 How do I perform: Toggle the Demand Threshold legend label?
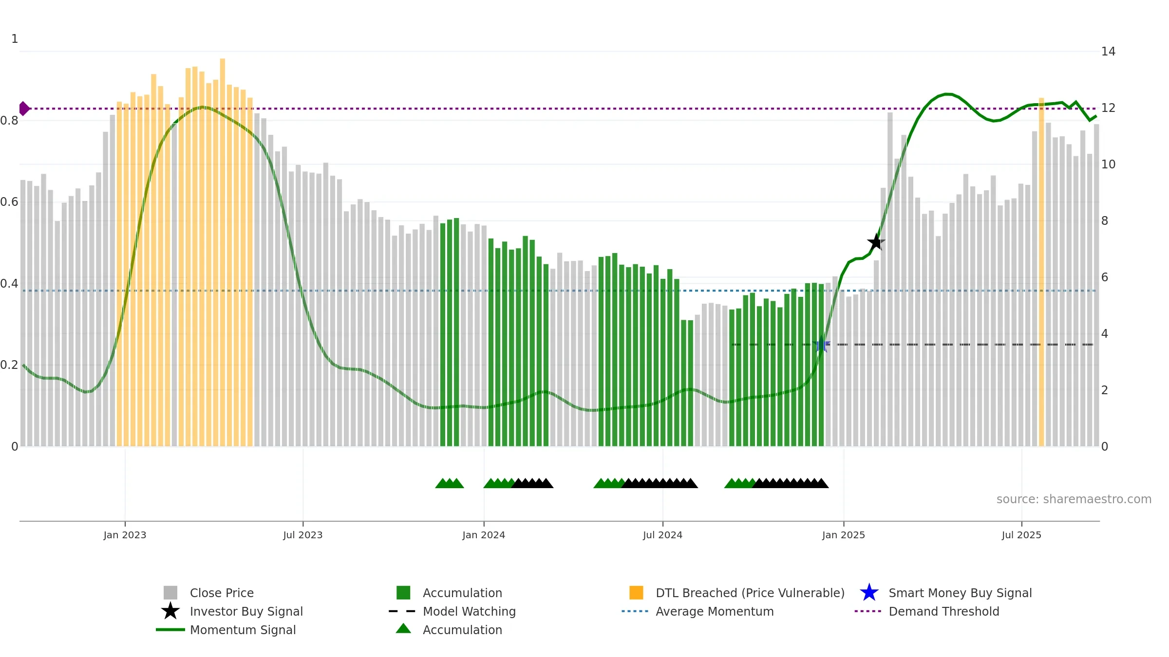(944, 611)
